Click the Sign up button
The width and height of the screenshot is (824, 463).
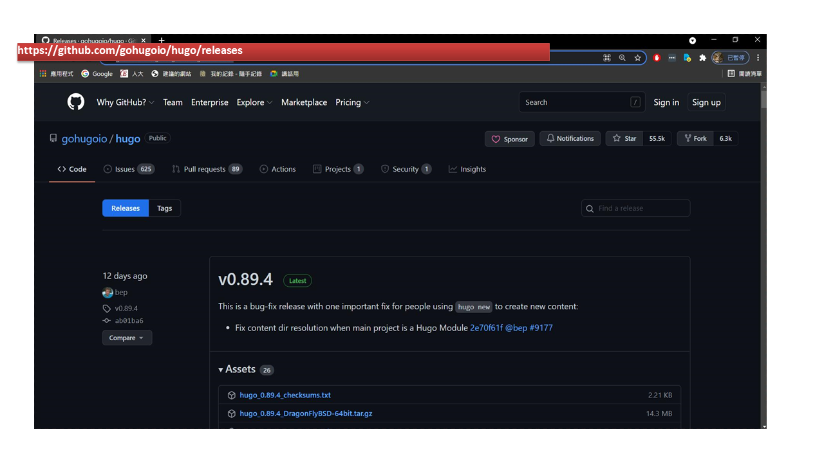[706, 102]
